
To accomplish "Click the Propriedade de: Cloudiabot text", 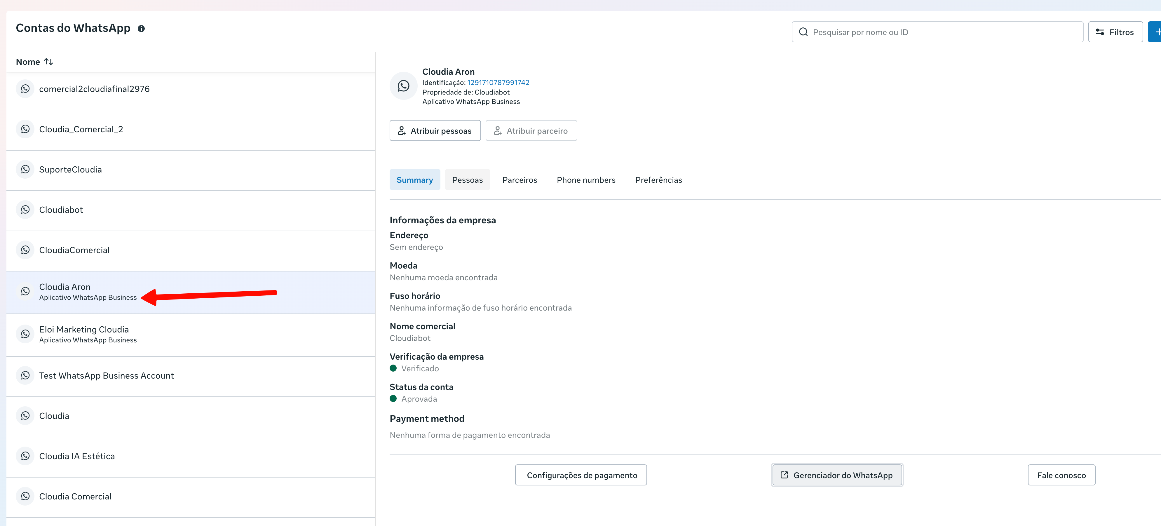I will click(x=466, y=92).
